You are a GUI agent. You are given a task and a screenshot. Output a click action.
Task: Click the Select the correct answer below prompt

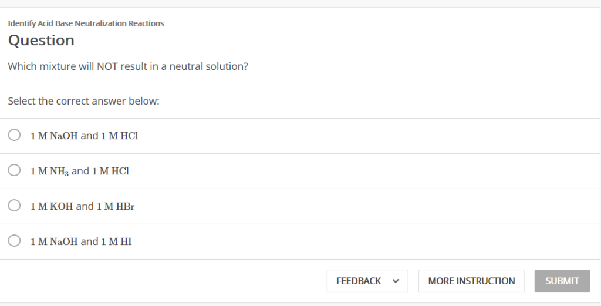(83, 101)
